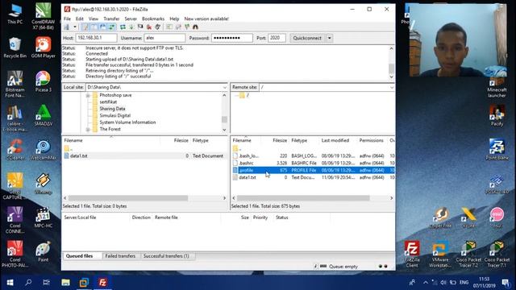The image size is (516, 290).
Task: Open the Help menu
Action: tap(174, 19)
